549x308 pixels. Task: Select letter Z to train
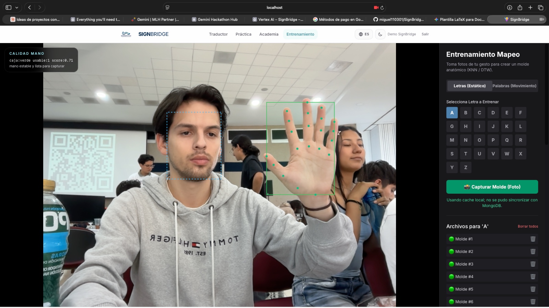click(x=466, y=167)
